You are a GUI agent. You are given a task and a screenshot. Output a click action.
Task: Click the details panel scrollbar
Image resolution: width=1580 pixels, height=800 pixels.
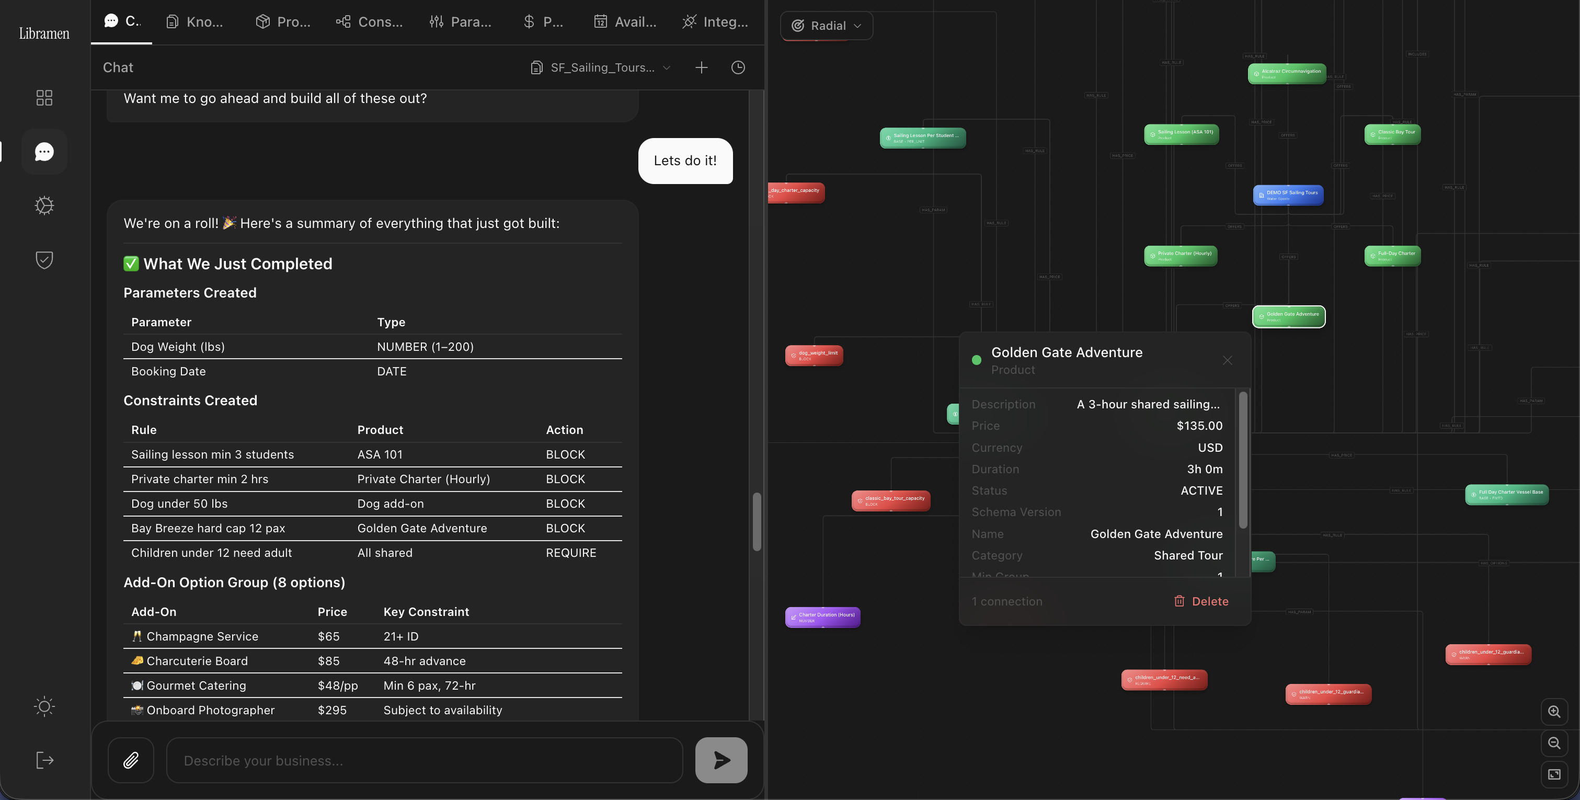pos(1243,460)
